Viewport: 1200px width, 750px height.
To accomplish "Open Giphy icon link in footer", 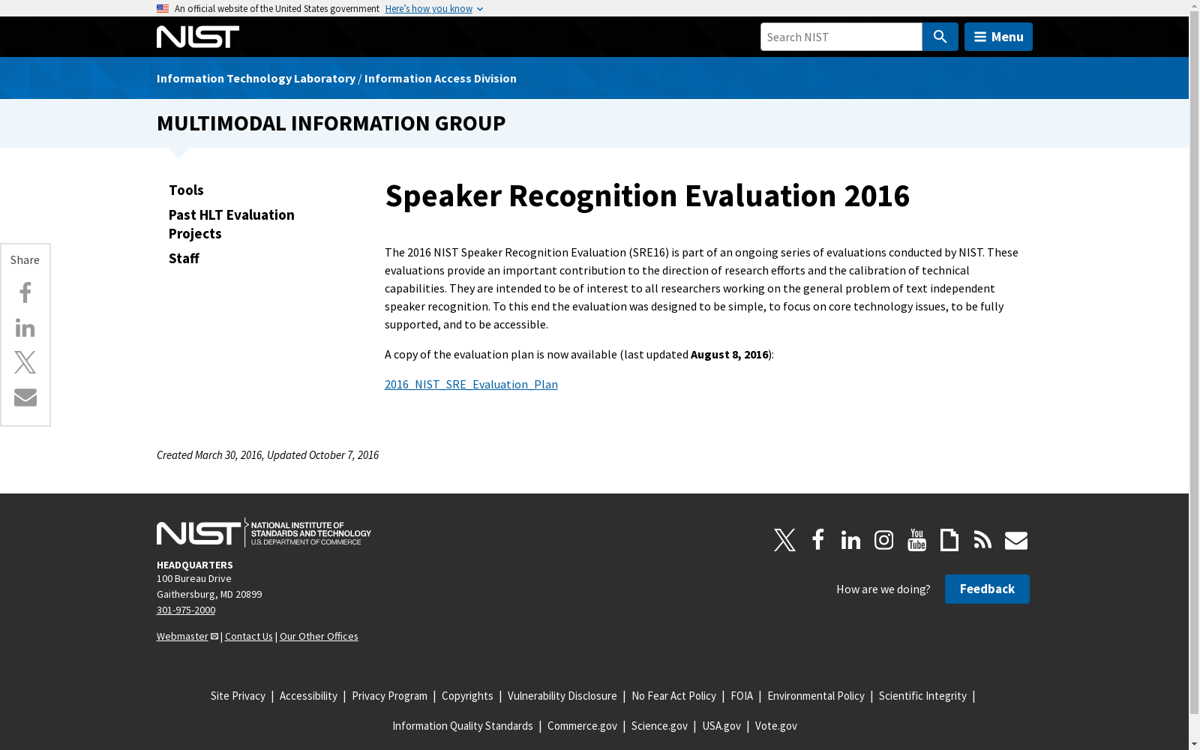I will (949, 540).
